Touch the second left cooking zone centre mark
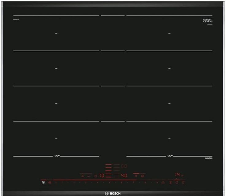227x196 pixels. pos(56,68)
